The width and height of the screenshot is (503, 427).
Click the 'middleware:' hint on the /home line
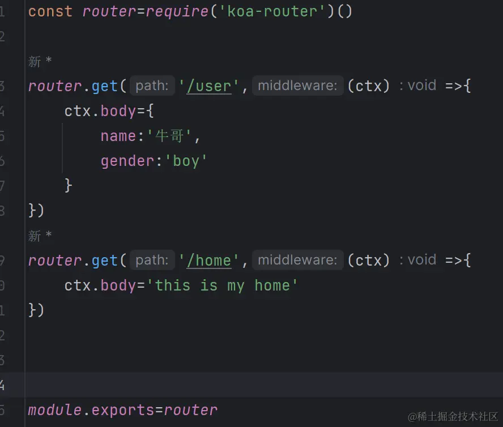pos(298,260)
